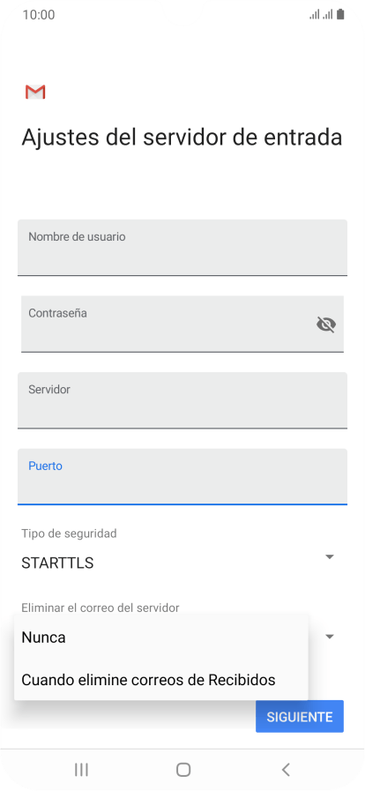Select the Servidor text field

click(x=182, y=400)
